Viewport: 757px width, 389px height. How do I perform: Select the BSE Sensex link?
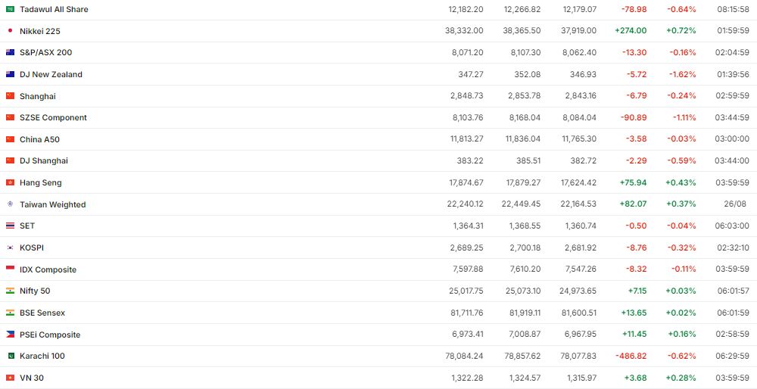[42, 313]
